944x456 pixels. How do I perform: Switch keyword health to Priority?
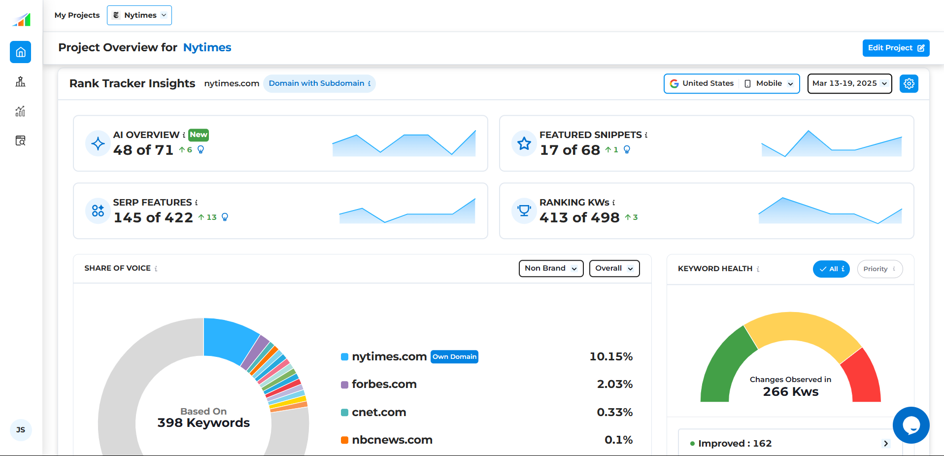pos(880,269)
